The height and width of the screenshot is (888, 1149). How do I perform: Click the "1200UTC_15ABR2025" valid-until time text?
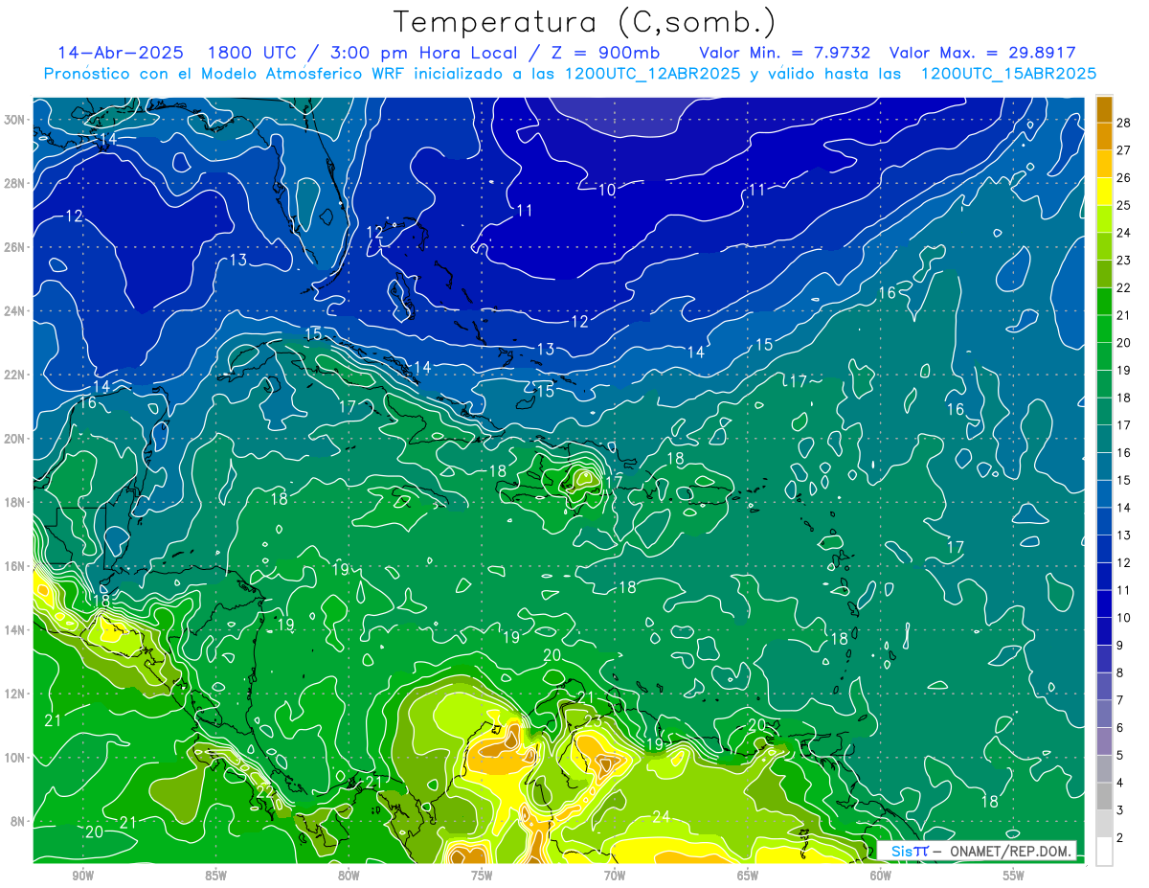tap(1008, 74)
